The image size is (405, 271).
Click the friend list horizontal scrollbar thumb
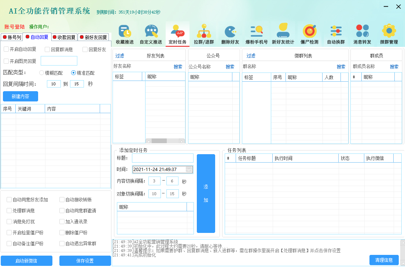(x=159, y=141)
